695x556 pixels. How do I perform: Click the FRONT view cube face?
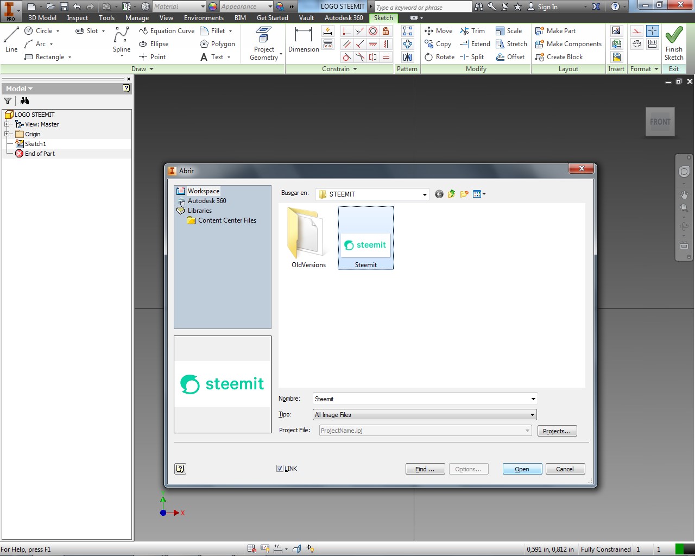[660, 122]
